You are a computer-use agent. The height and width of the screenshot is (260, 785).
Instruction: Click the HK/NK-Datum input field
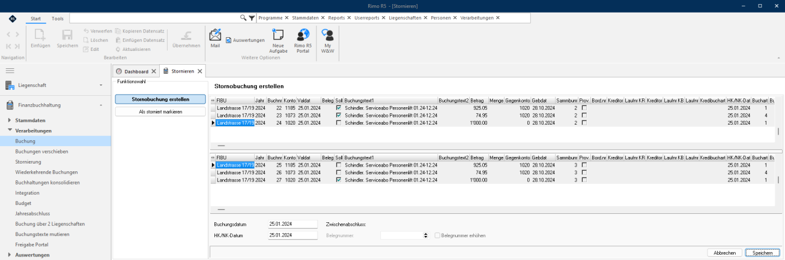pyautogui.click(x=292, y=235)
